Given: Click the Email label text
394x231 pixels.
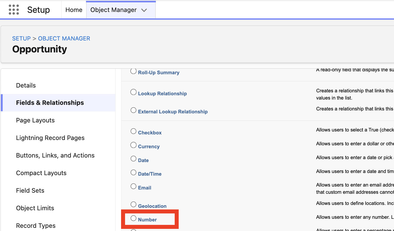Looking at the screenshot, I should 144,188.
